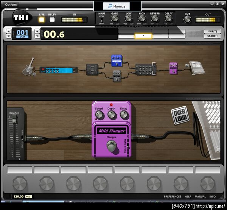Click the SEARCH button
The height and width of the screenshot is (210, 227).
212,36
